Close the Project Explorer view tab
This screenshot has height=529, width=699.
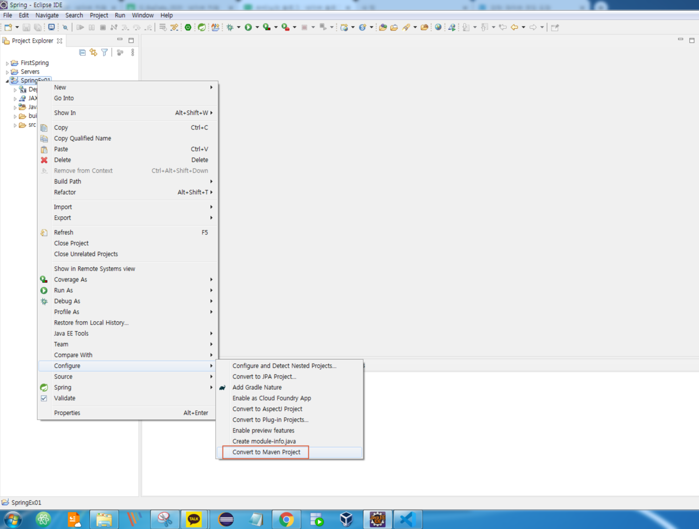click(x=60, y=41)
